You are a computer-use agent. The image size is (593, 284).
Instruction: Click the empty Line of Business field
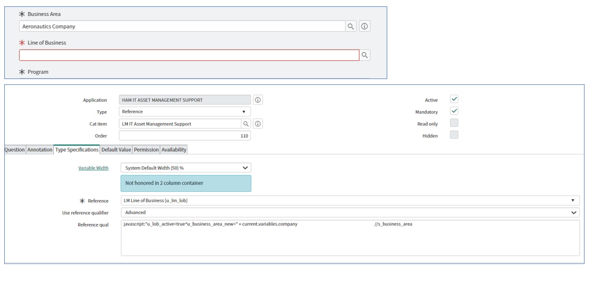(189, 55)
